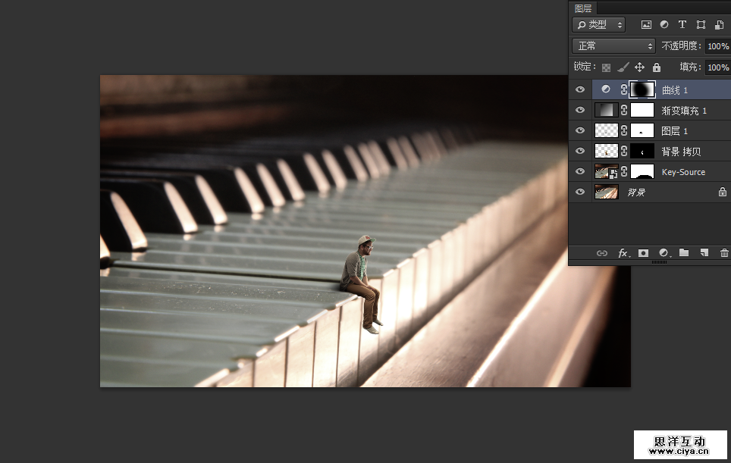Click the lock transparent pixels icon

(x=606, y=67)
